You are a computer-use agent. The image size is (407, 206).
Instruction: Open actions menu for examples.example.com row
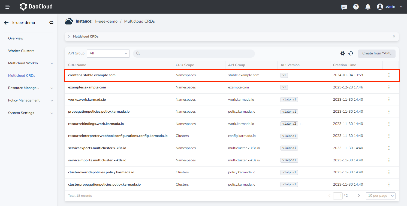click(389, 87)
